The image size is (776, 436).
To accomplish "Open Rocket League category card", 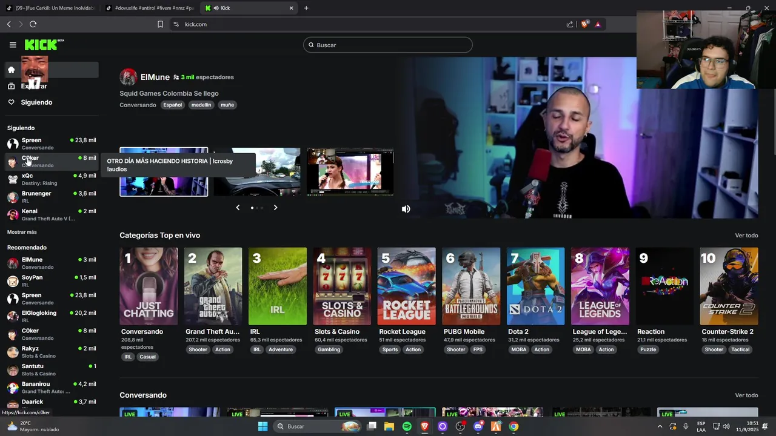I will point(406,286).
